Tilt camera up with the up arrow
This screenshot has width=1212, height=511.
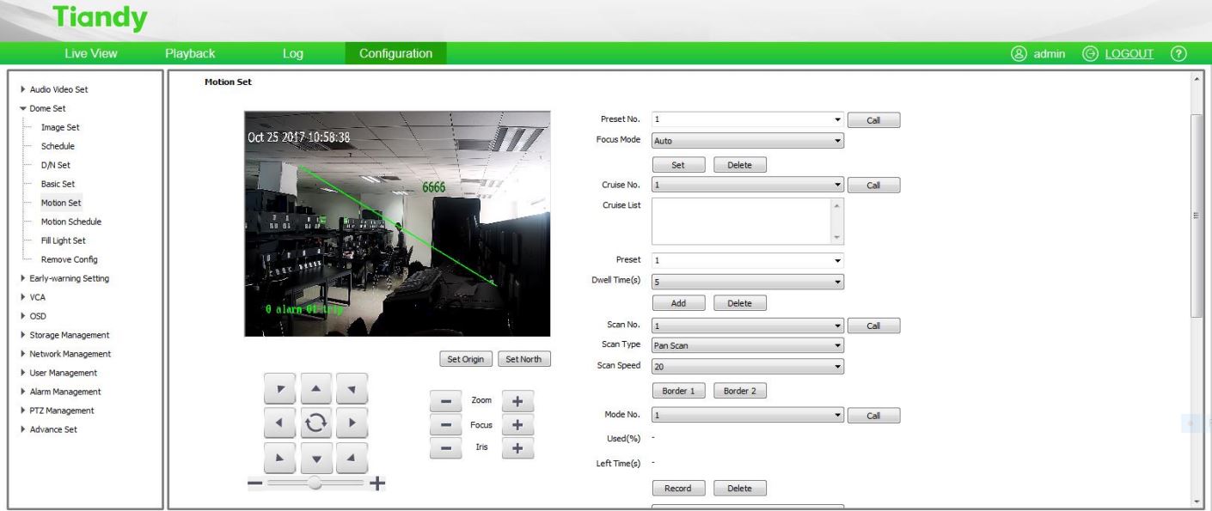pos(315,389)
